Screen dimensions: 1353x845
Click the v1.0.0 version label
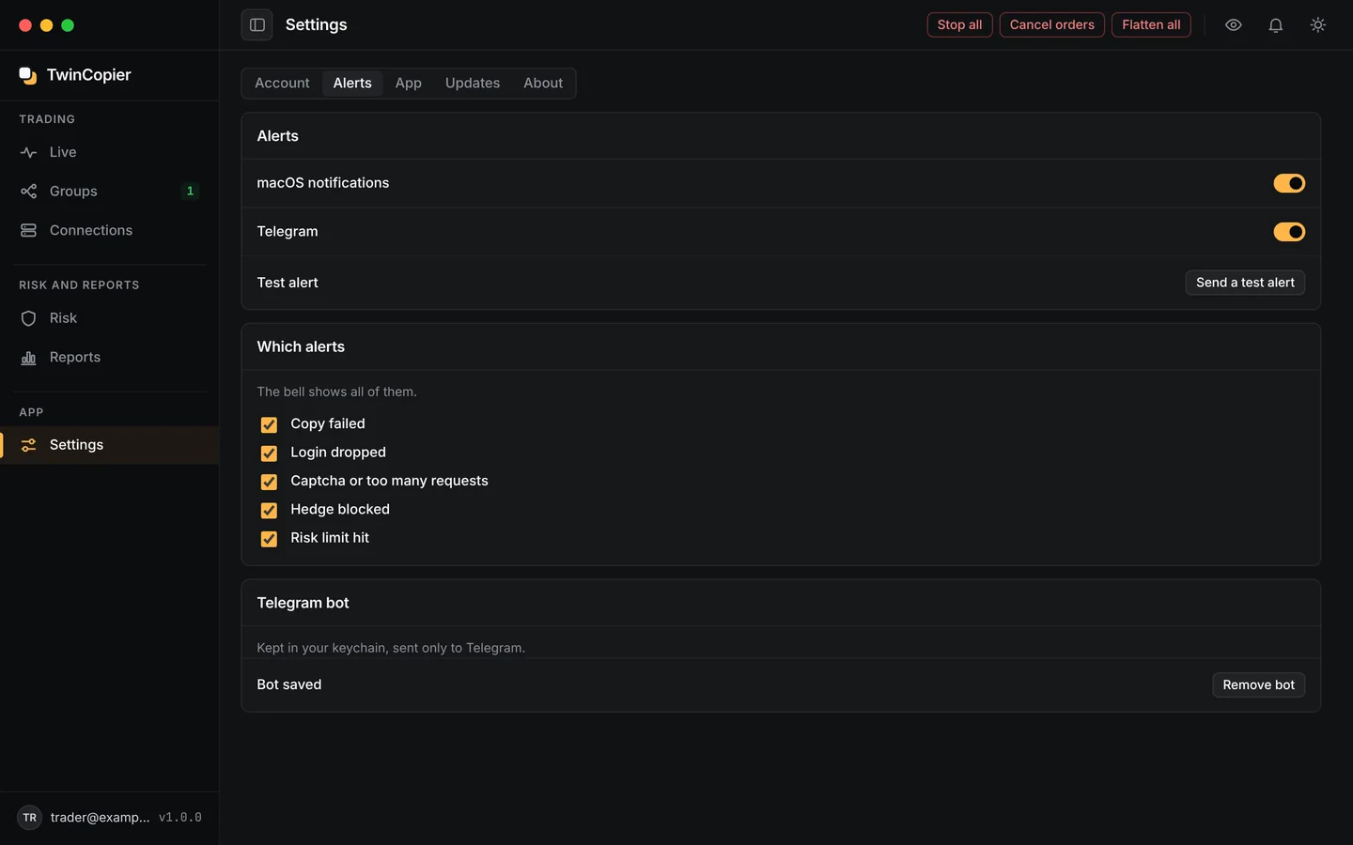180,818
